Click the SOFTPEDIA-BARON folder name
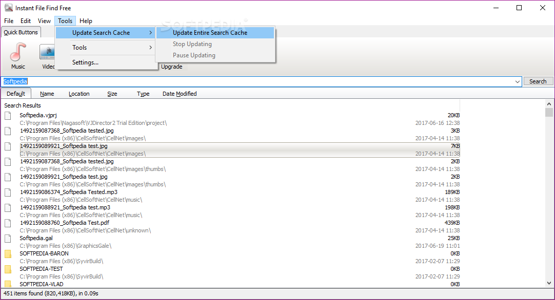The image size is (555, 300). (x=44, y=253)
